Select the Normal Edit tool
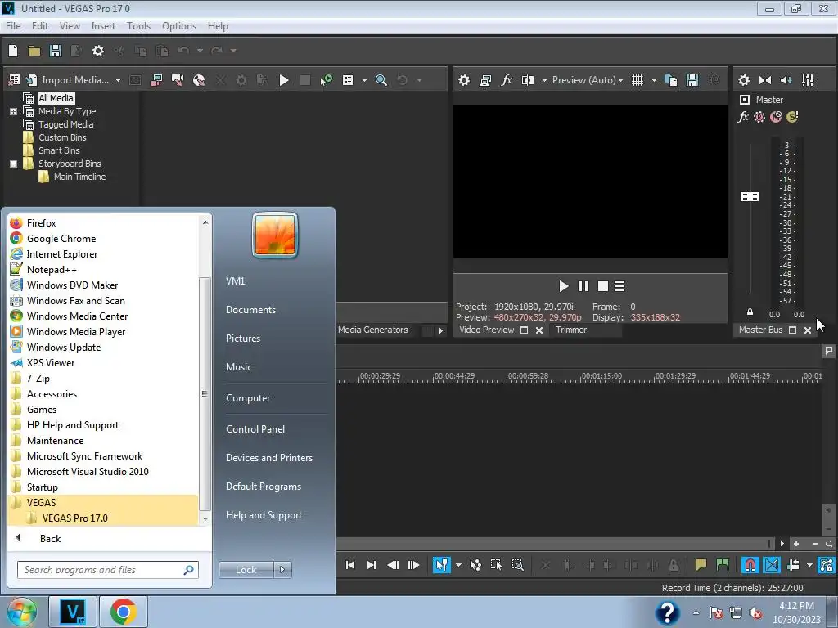This screenshot has width=838, height=628. tap(441, 565)
